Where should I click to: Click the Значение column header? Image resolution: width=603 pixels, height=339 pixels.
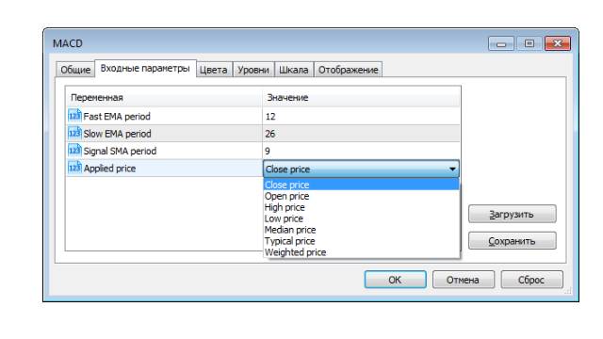(361, 97)
